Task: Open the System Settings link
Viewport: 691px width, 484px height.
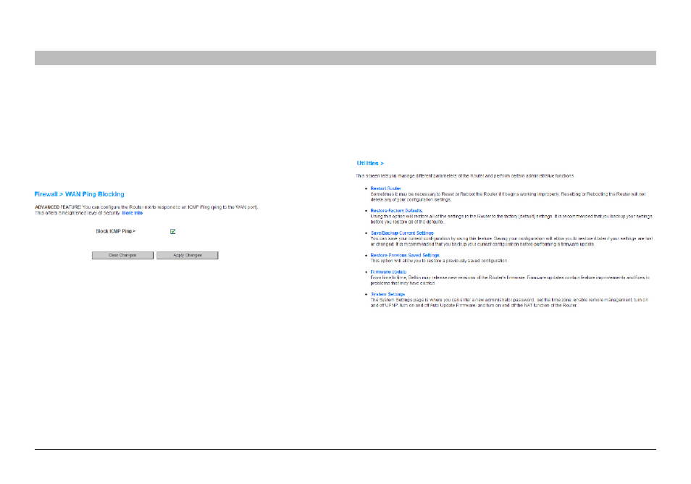Action: (x=388, y=294)
